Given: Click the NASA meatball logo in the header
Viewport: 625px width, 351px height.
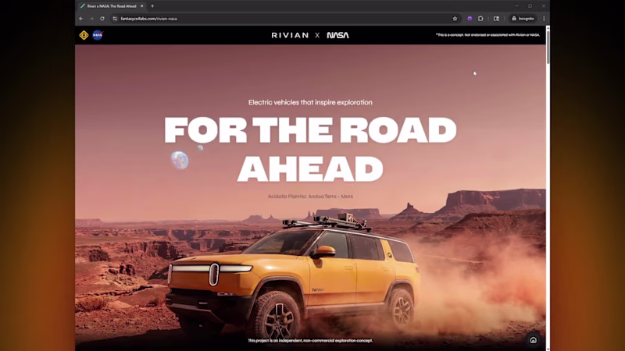Looking at the screenshot, I should tap(98, 35).
